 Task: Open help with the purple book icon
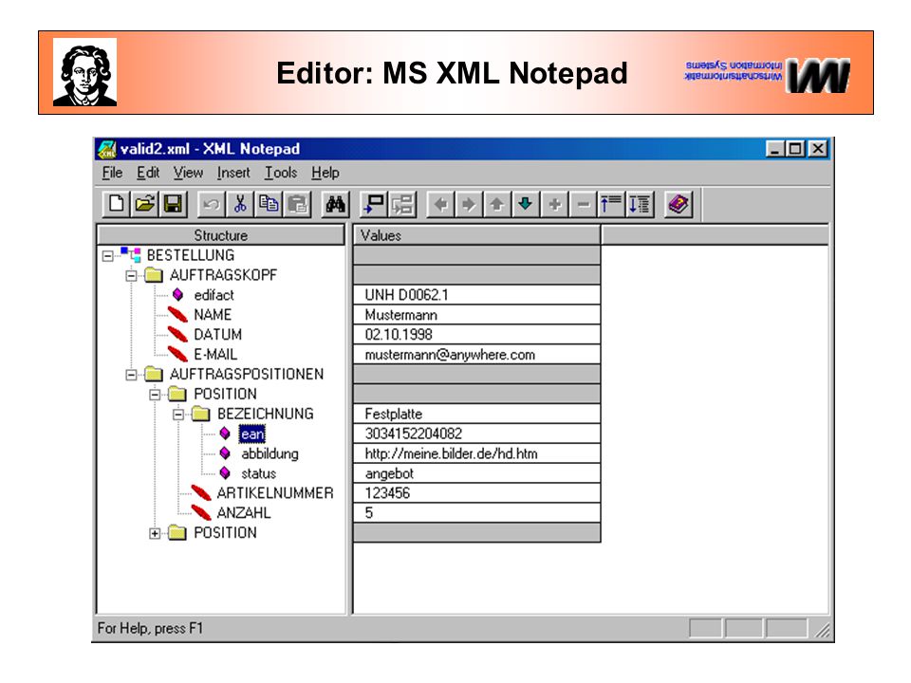tap(679, 205)
